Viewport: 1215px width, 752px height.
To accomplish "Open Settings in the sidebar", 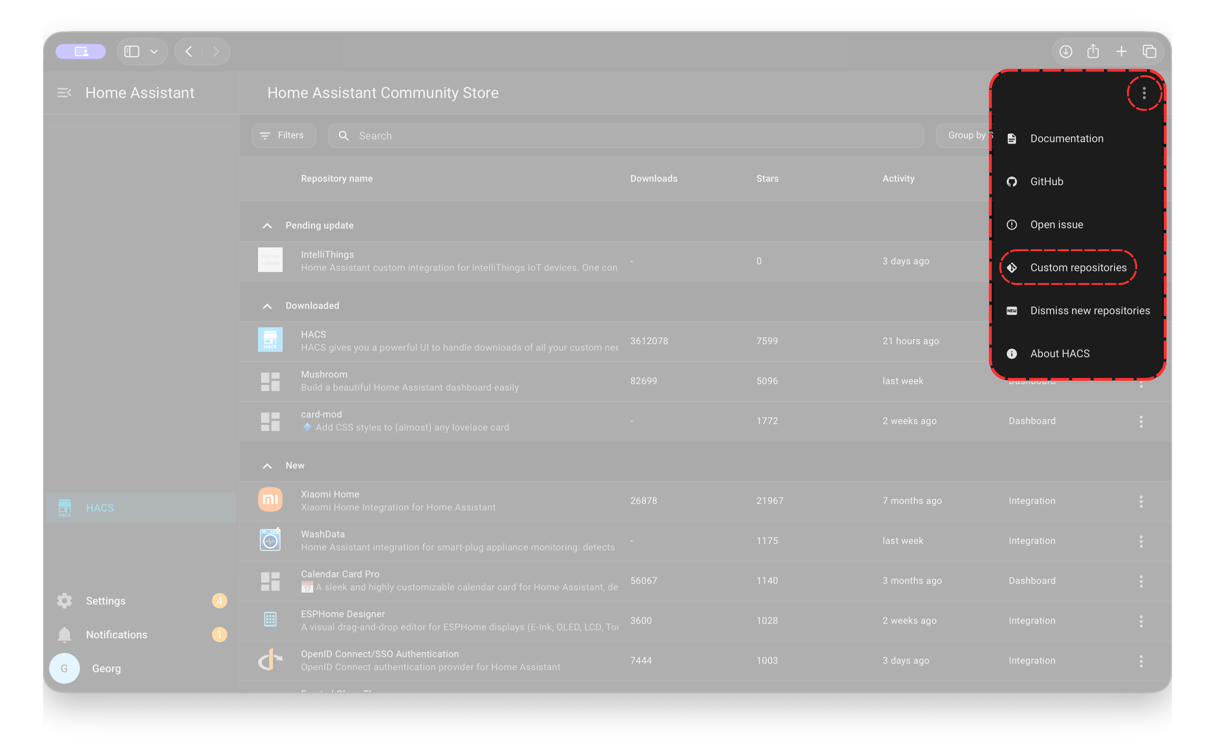I will coord(141,601).
